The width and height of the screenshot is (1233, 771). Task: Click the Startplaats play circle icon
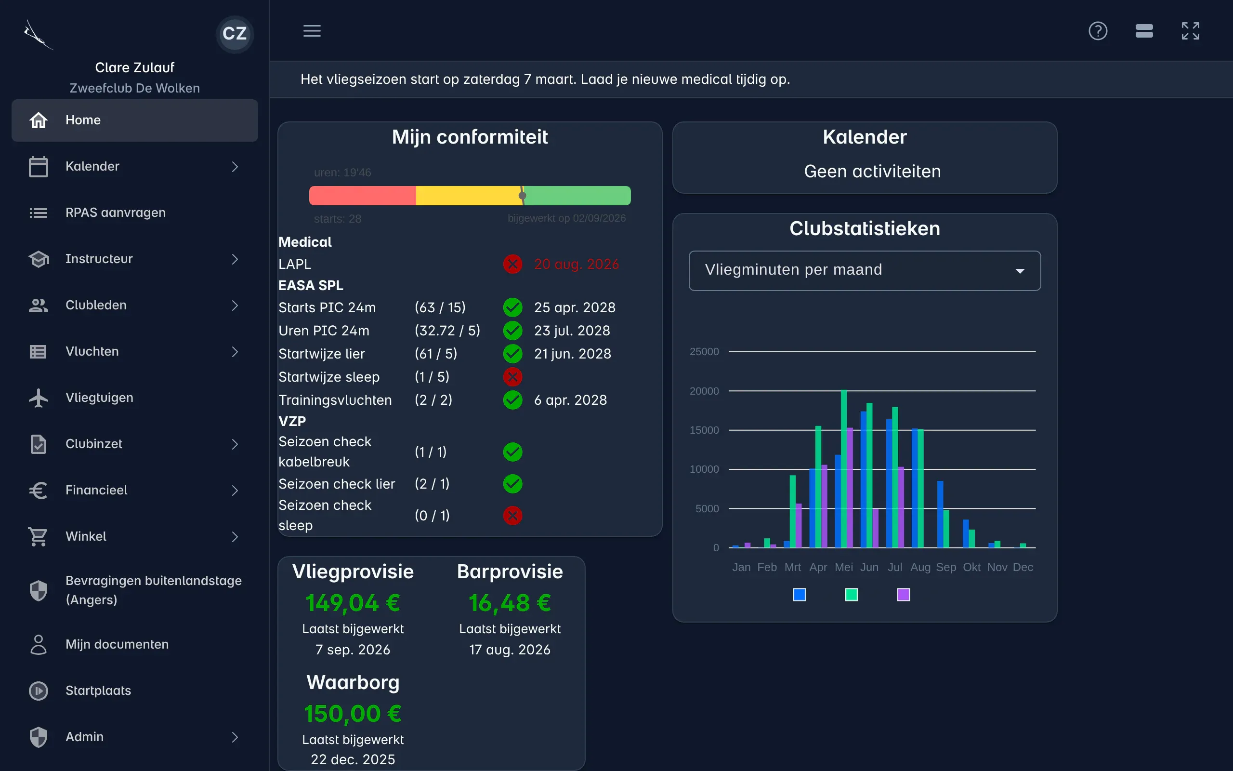click(39, 691)
